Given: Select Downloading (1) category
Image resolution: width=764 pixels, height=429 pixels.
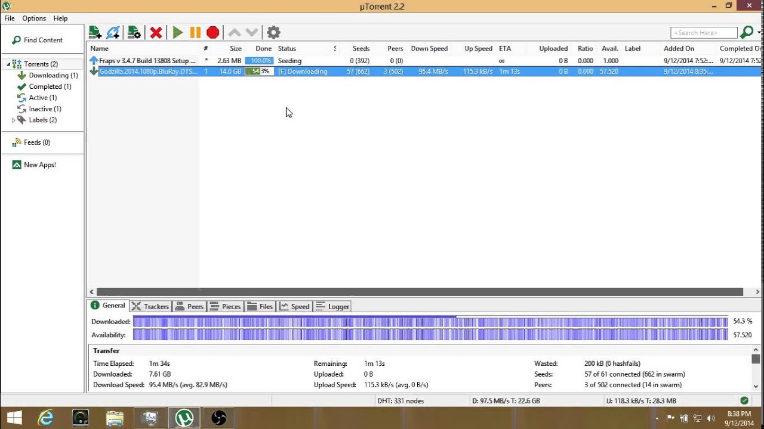Looking at the screenshot, I should coord(48,75).
